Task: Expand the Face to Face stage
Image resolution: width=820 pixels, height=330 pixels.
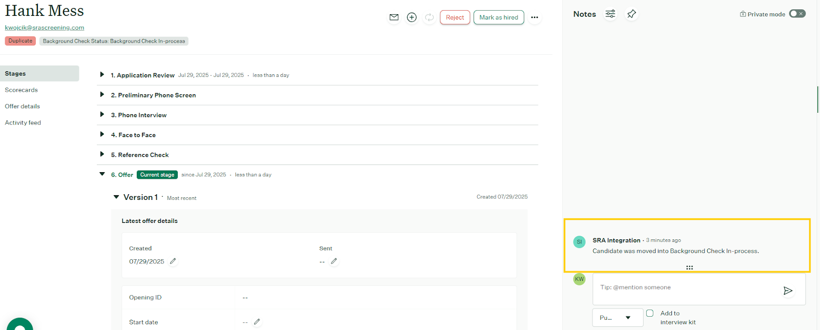Action: click(x=102, y=135)
